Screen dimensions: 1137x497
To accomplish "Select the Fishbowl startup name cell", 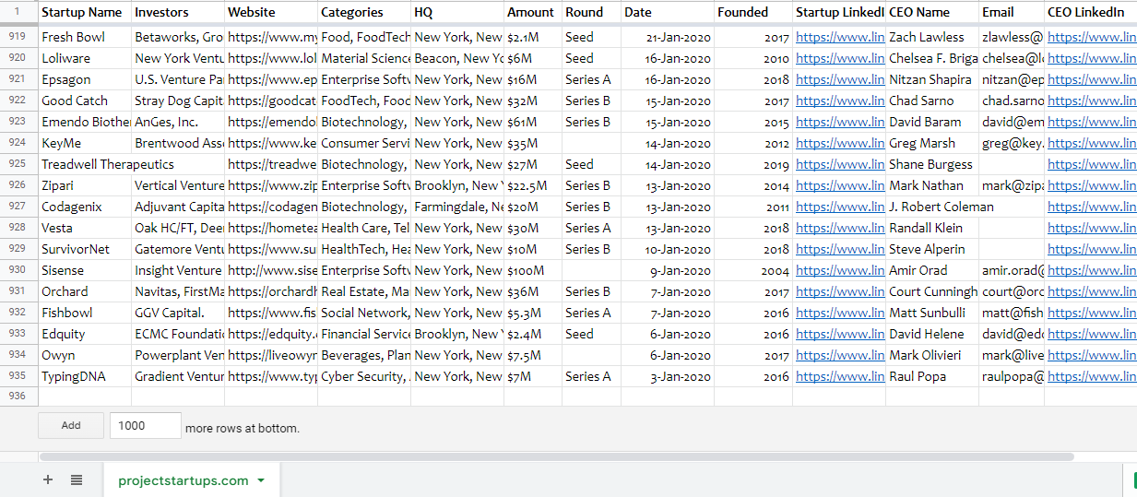I will point(85,313).
